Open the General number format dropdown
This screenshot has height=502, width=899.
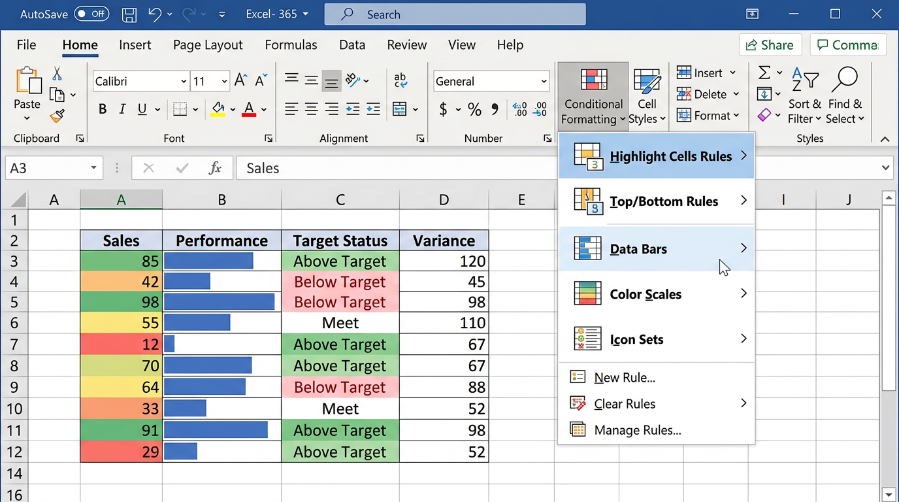click(x=544, y=82)
